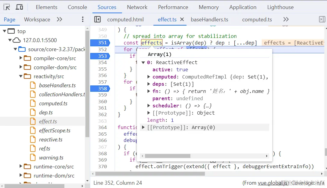Open reactive.ts in the file tree

(51, 140)
